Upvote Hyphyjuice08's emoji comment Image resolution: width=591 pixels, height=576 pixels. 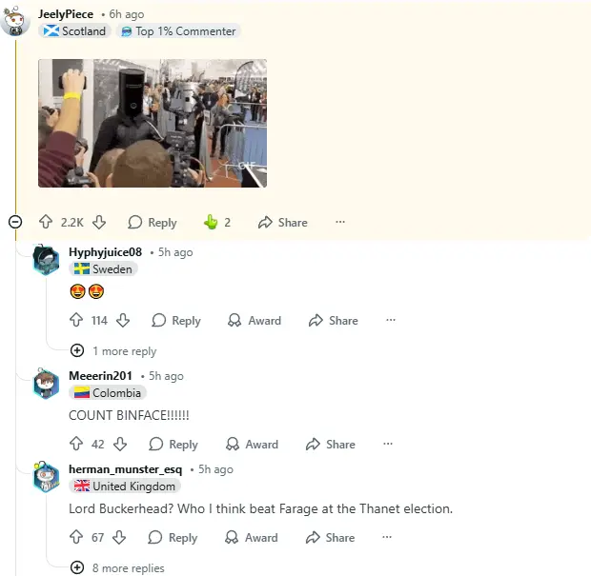[76, 320]
